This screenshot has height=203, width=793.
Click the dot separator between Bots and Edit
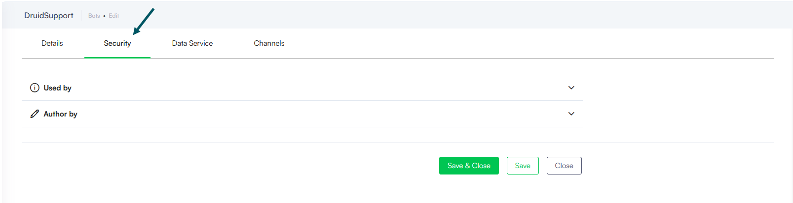click(104, 16)
